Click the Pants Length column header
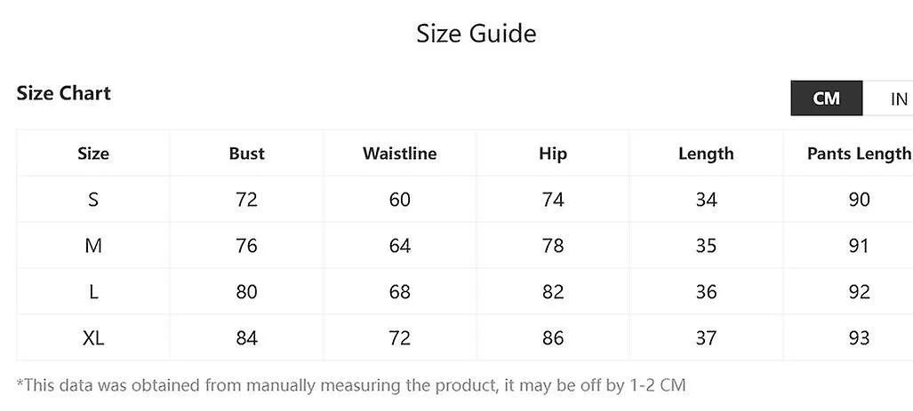Viewport: 913px width, 411px height. click(x=859, y=154)
